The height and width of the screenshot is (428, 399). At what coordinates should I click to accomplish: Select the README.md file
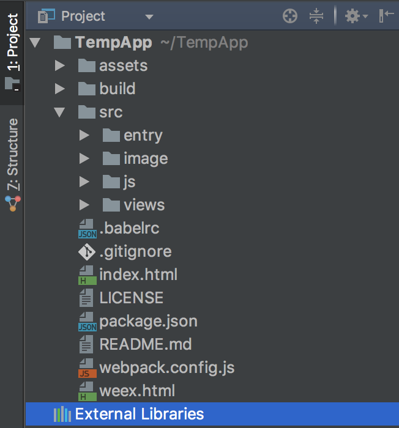[145, 344]
